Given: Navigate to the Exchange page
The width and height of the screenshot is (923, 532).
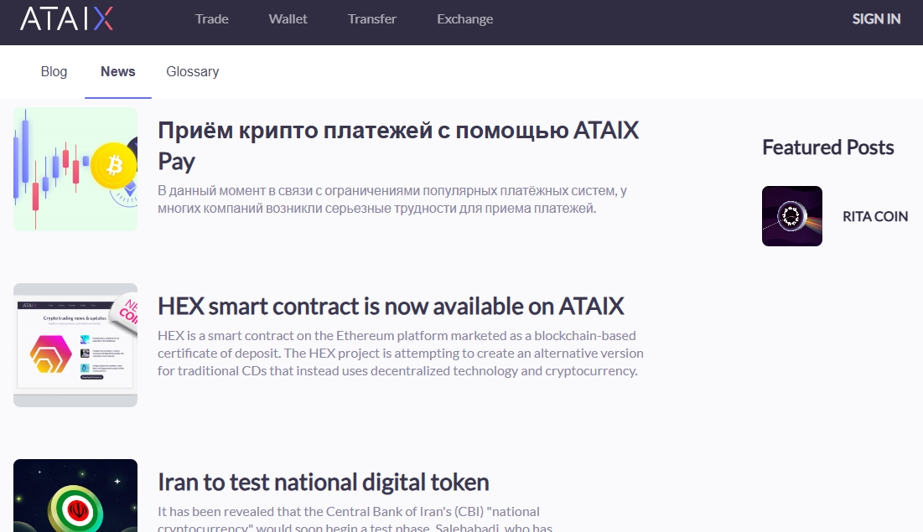Looking at the screenshot, I should pyautogui.click(x=465, y=18).
